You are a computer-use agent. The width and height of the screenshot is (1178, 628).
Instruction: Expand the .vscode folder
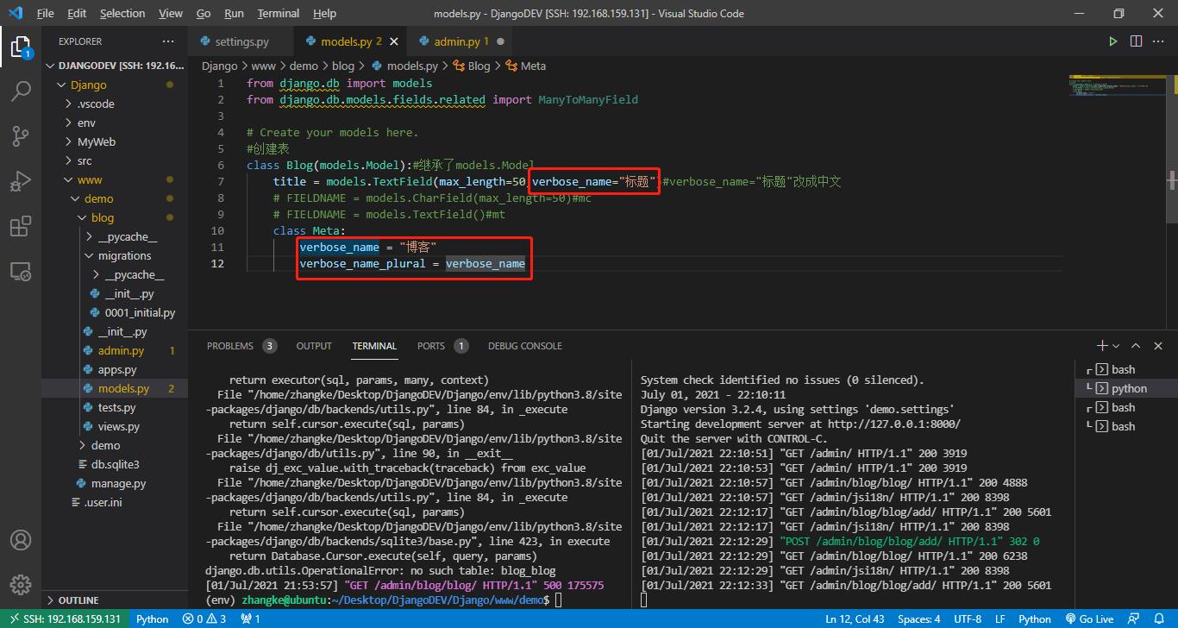(115, 104)
